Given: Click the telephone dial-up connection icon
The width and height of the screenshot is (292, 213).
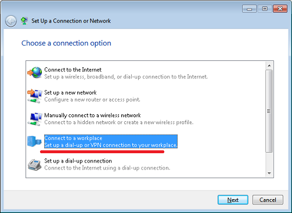Looking at the screenshot, I should click(35, 165).
